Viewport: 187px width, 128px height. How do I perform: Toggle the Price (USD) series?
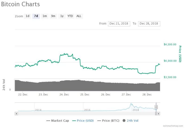click(x=83, y=121)
